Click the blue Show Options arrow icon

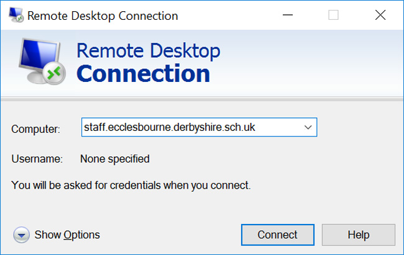(21, 235)
